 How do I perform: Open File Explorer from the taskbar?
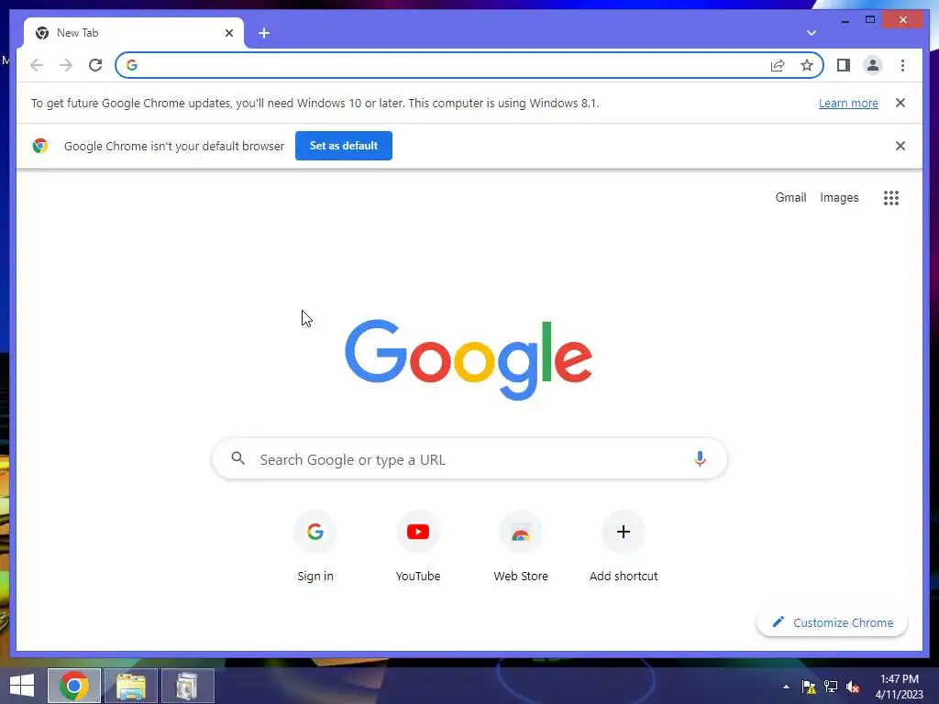[131, 686]
